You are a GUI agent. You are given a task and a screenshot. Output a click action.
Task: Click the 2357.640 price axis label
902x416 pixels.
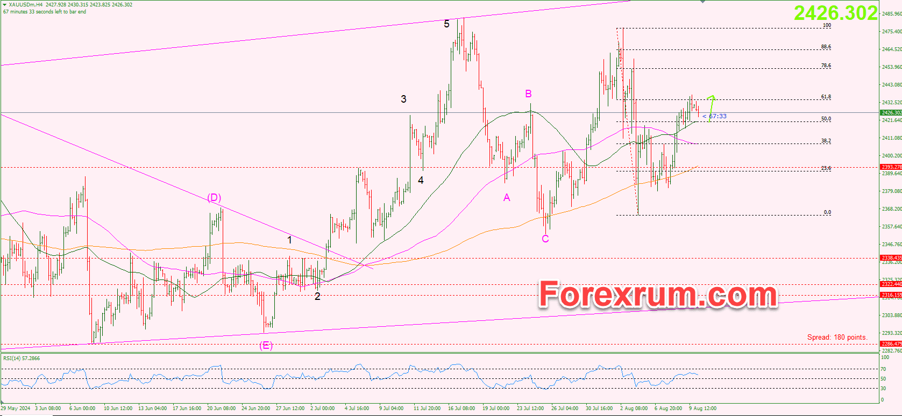pos(892,227)
